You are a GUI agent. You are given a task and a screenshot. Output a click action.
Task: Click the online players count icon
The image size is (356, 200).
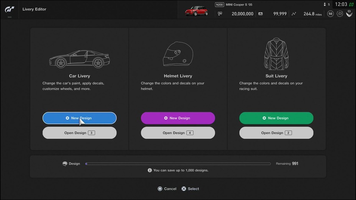(x=325, y=4)
